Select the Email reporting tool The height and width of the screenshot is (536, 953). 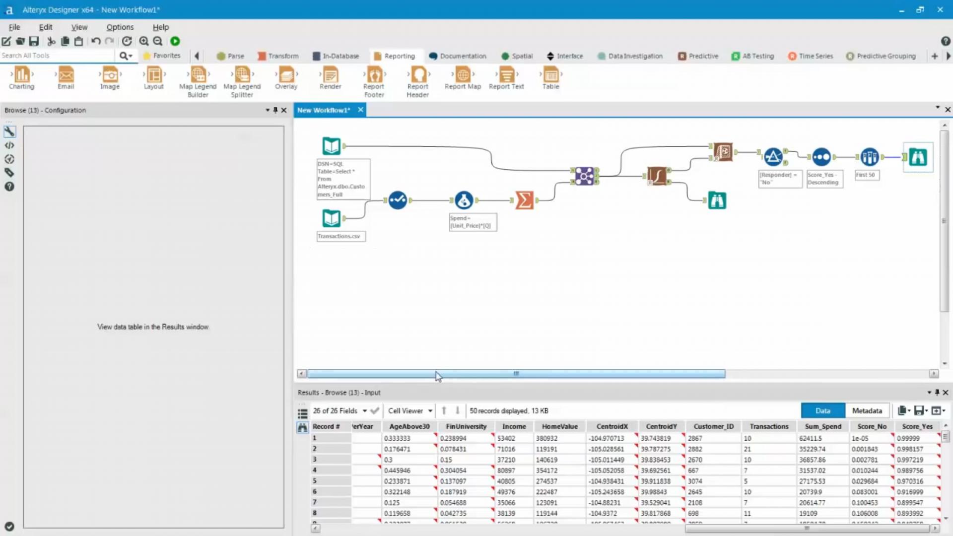click(x=66, y=78)
